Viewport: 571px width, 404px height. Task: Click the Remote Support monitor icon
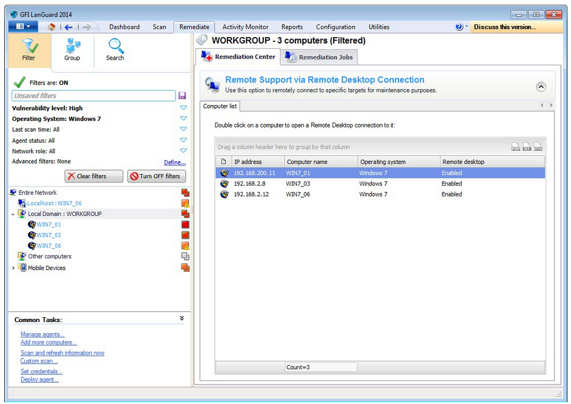coord(213,85)
